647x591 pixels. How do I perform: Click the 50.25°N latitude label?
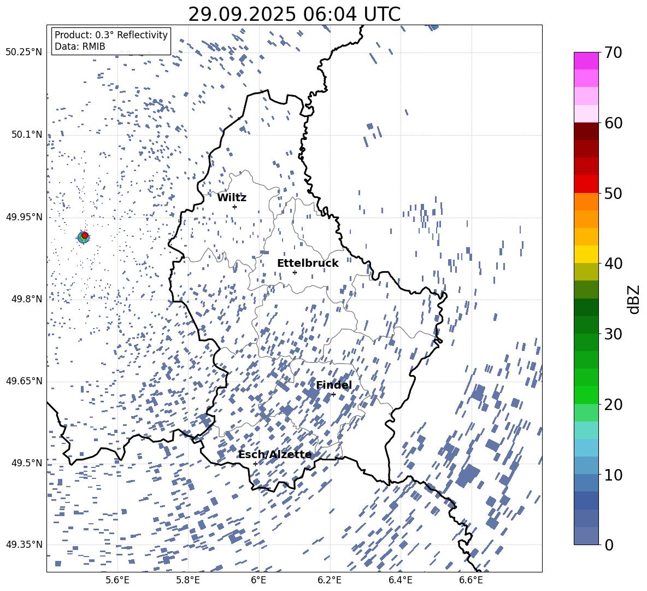[x=24, y=52]
